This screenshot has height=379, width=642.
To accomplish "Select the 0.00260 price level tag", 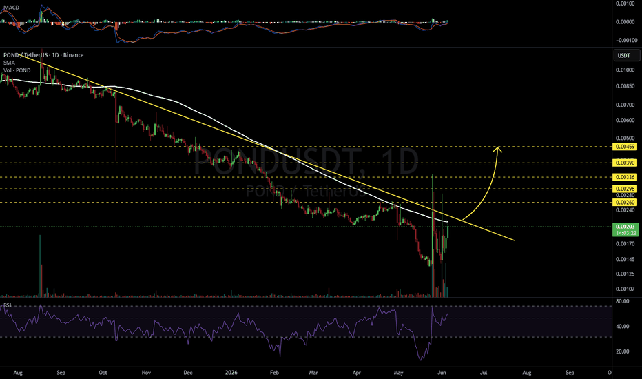I will click(625, 203).
